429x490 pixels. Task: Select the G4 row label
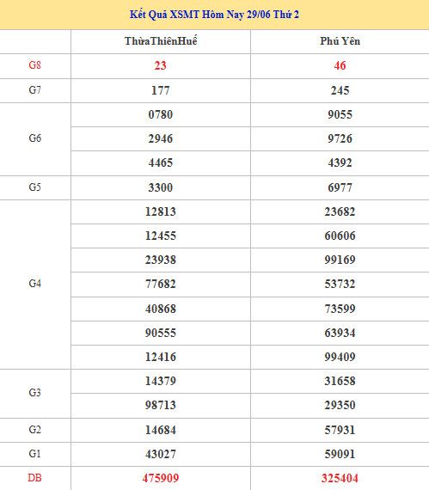point(34,284)
